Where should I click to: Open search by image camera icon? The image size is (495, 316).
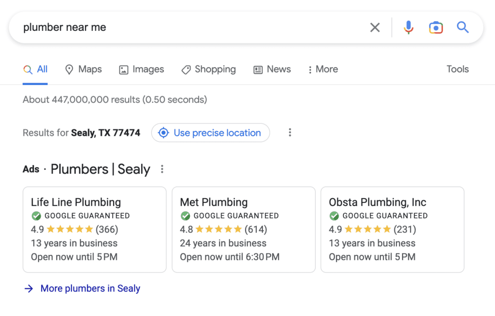point(436,28)
